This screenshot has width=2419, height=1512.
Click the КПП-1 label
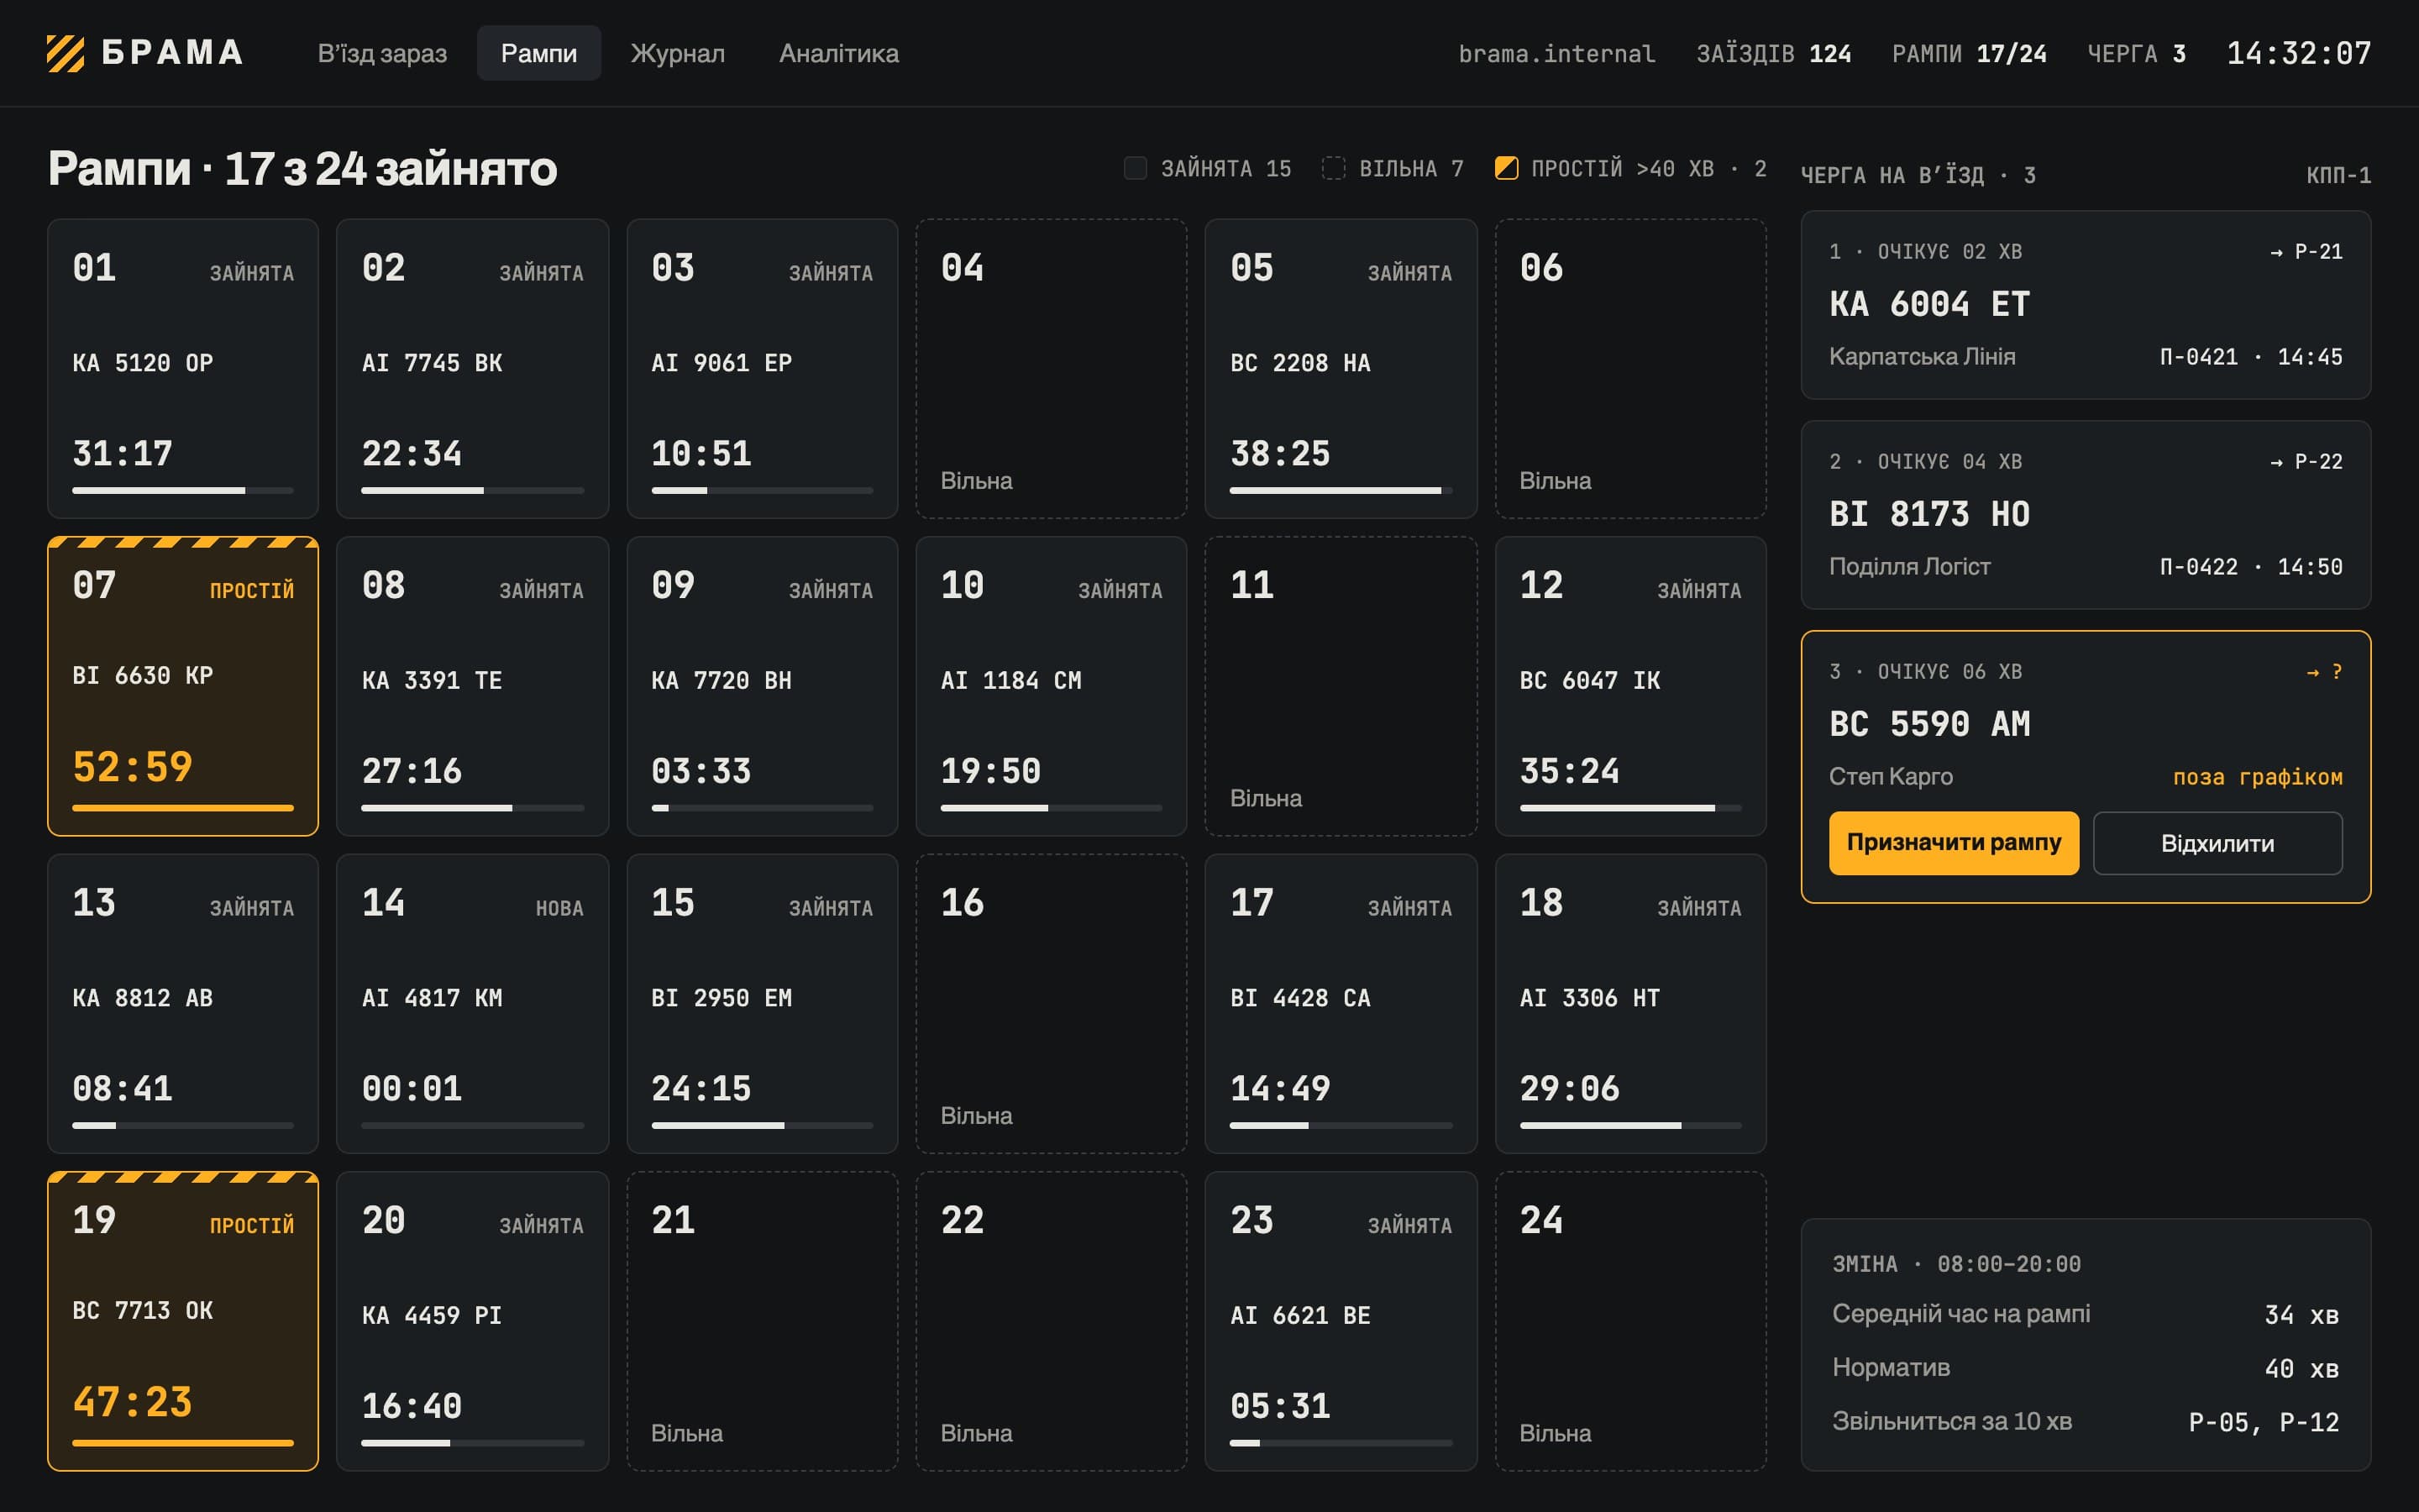(2338, 176)
